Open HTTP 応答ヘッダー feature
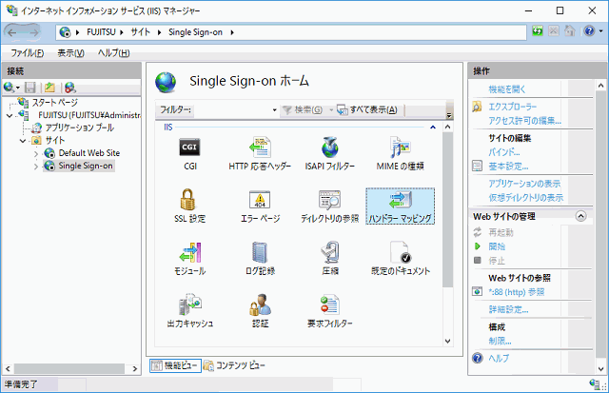Screen dimensions: 609x393 click(x=260, y=154)
